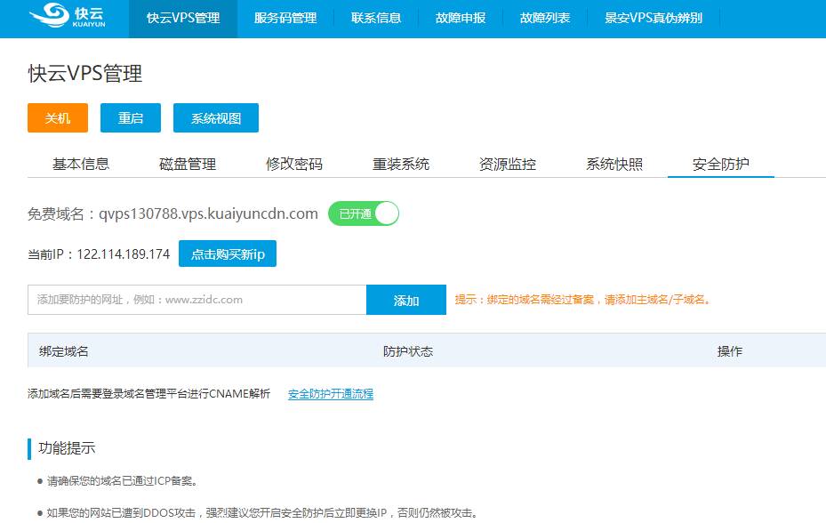Switch to the 基本信息 tab

pos(81,165)
